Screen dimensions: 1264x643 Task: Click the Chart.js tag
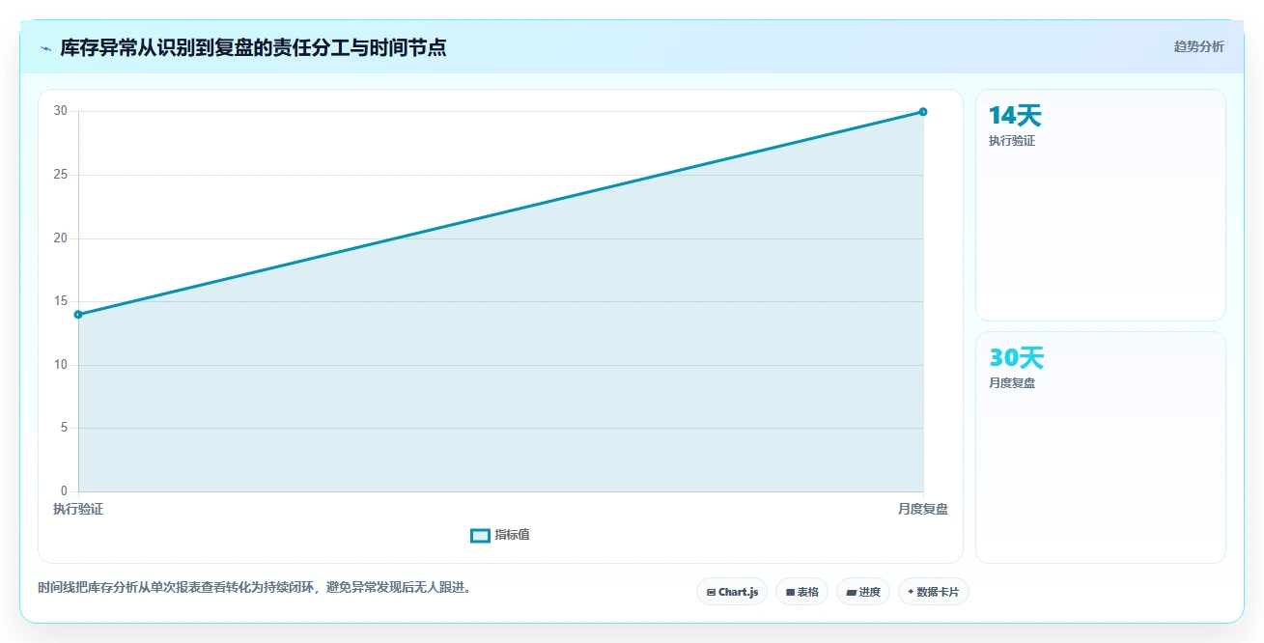[x=732, y=592]
